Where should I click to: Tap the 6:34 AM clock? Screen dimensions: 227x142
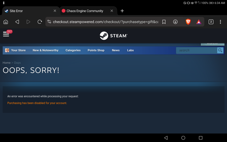[x=220, y=3]
